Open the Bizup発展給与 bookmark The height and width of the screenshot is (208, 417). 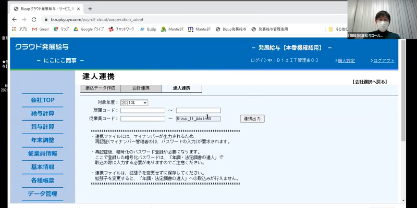[x=231, y=29]
